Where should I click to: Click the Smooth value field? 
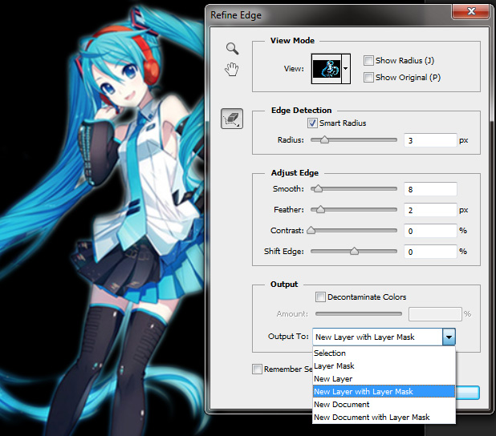pos(430,189)
